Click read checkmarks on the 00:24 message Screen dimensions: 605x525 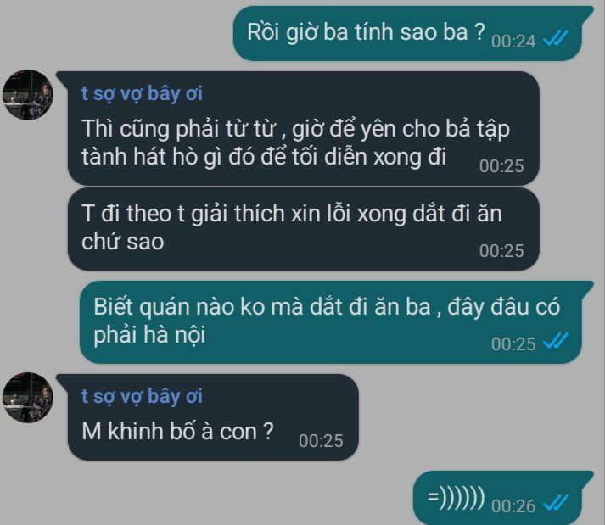pyautogui.click(x=556, y=38)
